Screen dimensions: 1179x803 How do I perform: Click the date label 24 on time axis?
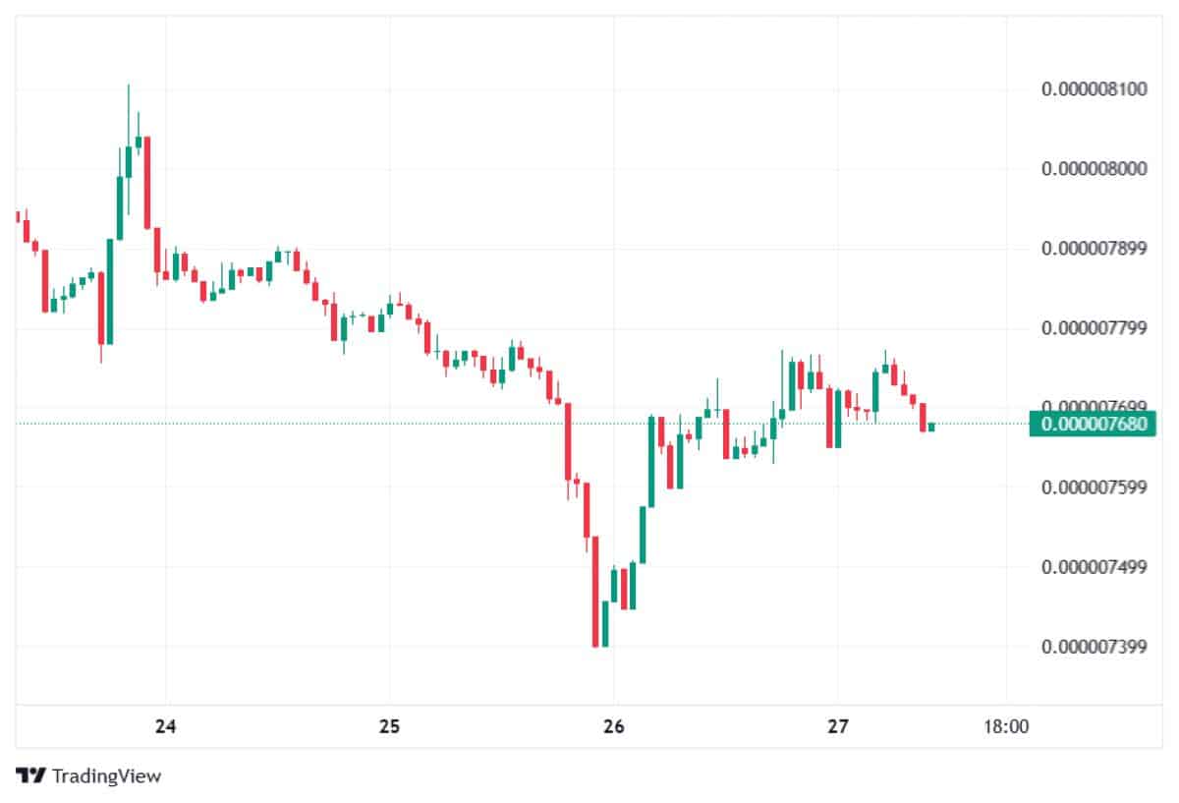(x=166, y=727)
